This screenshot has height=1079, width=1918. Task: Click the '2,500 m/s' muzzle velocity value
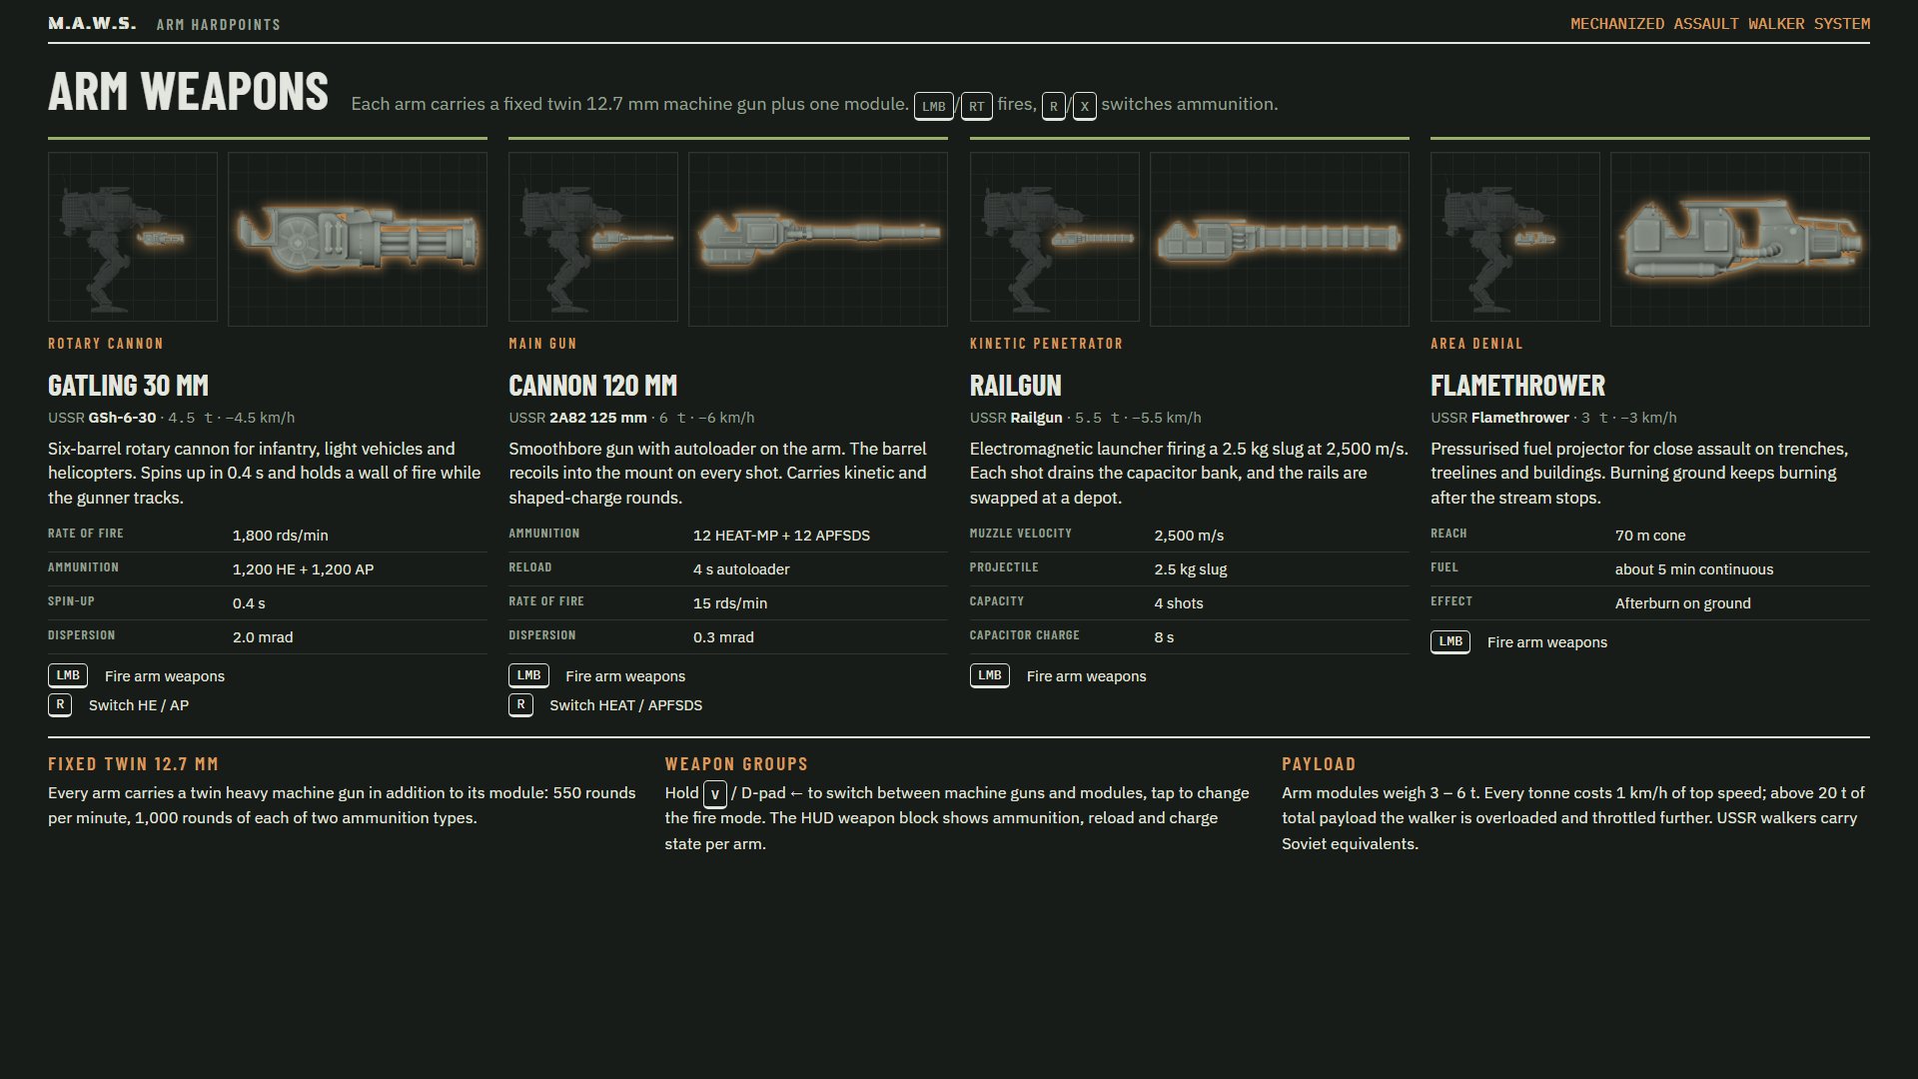click(1189, 536)
